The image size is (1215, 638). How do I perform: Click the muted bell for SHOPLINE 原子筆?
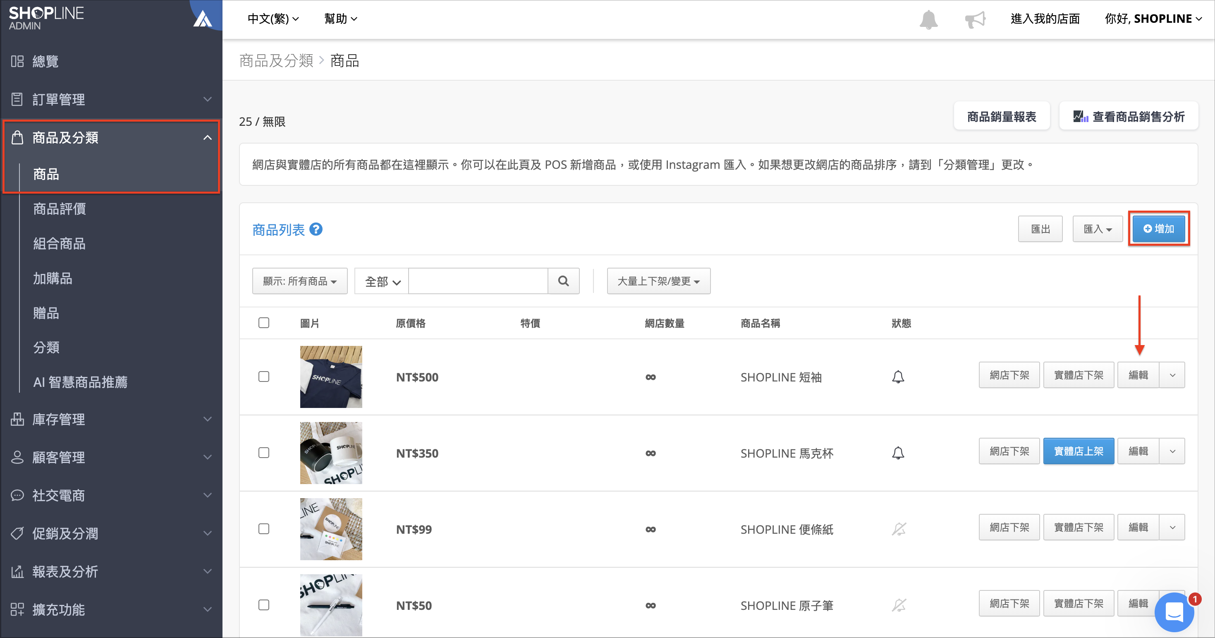(899, 605)
